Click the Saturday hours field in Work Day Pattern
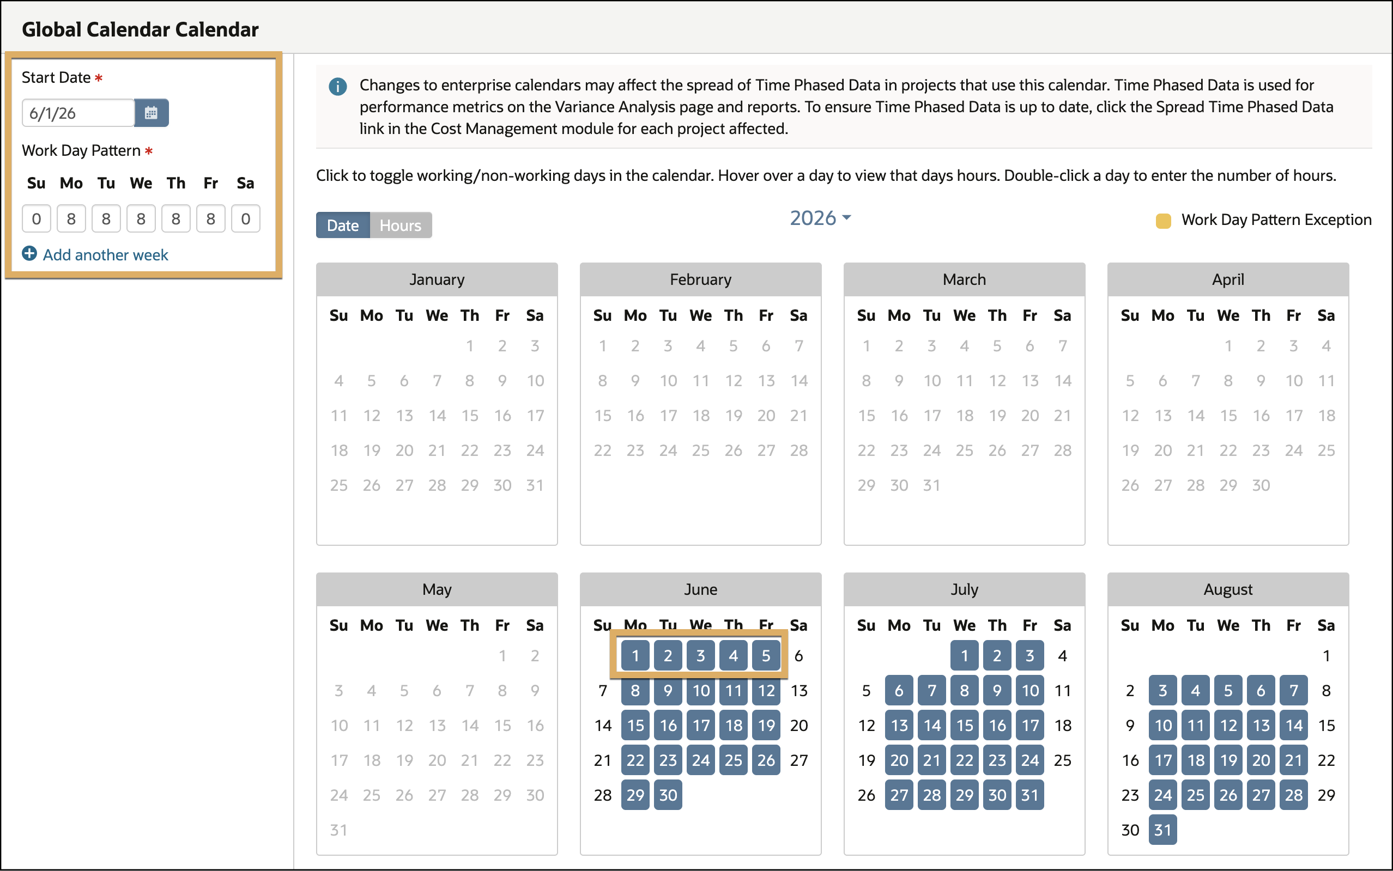The width and height of the screenshot is (1393, 871). click(x=245, y=219)
